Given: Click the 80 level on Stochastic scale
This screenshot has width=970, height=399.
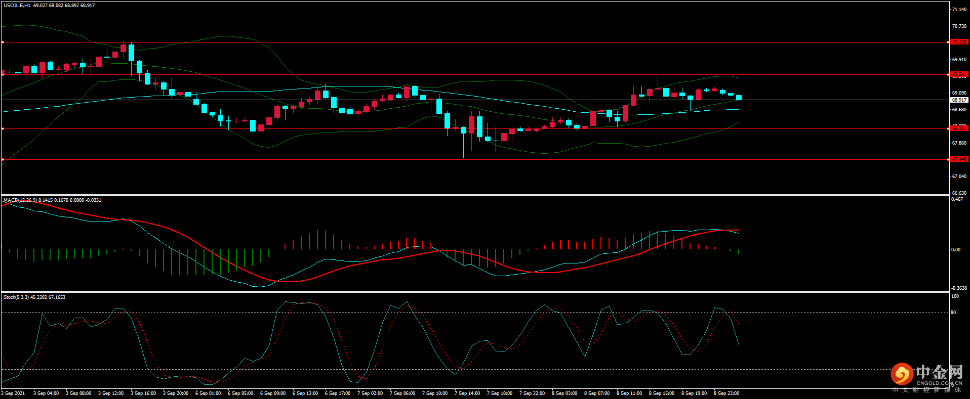Looking at the screenshot, I should coord(953,313).
